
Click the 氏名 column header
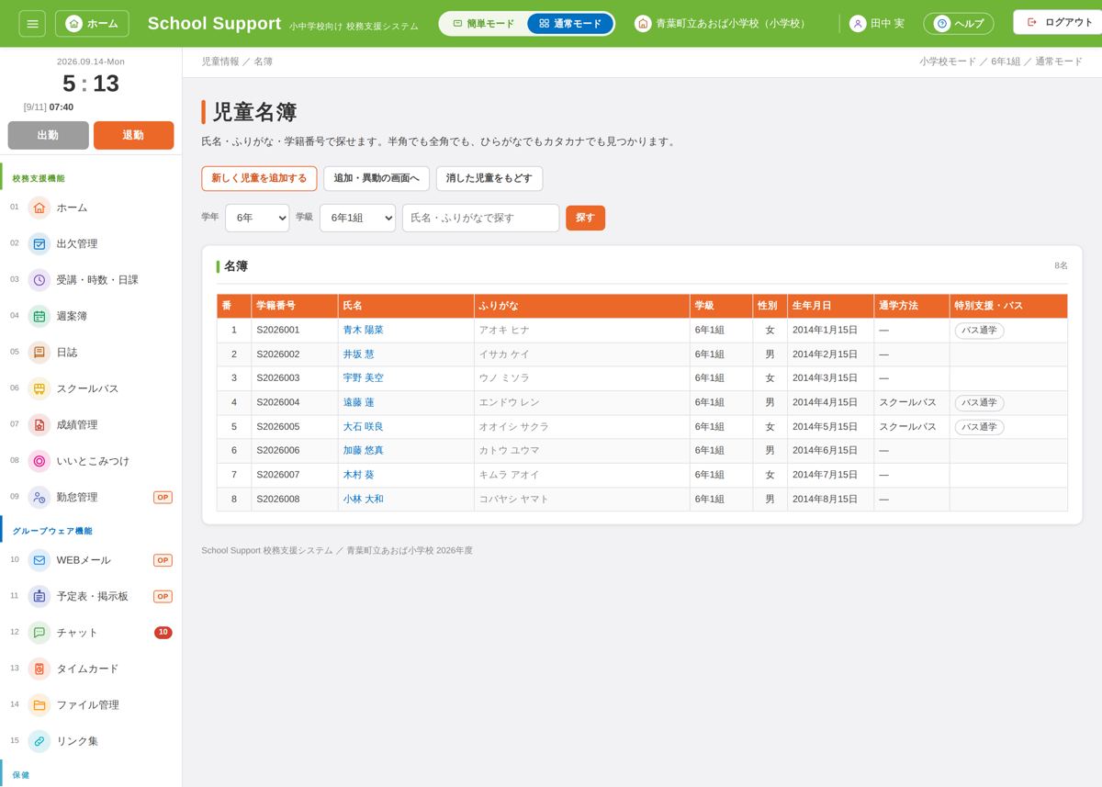pos(406,306)
